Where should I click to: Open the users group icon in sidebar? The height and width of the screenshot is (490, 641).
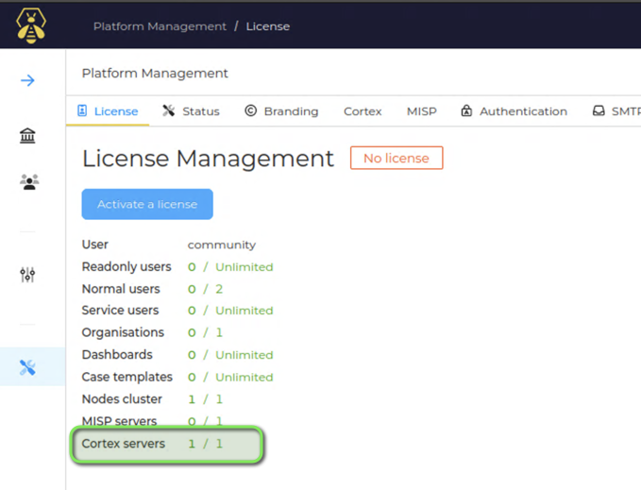[x=29, y=182]
